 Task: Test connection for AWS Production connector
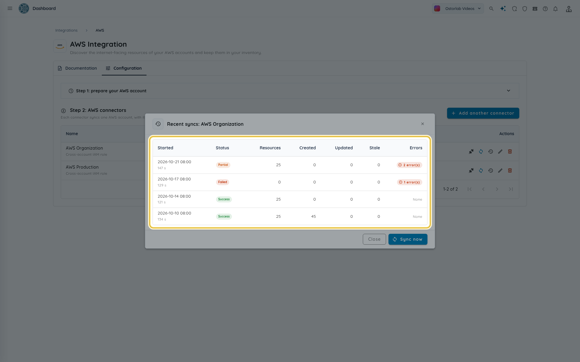coord(471,170)
